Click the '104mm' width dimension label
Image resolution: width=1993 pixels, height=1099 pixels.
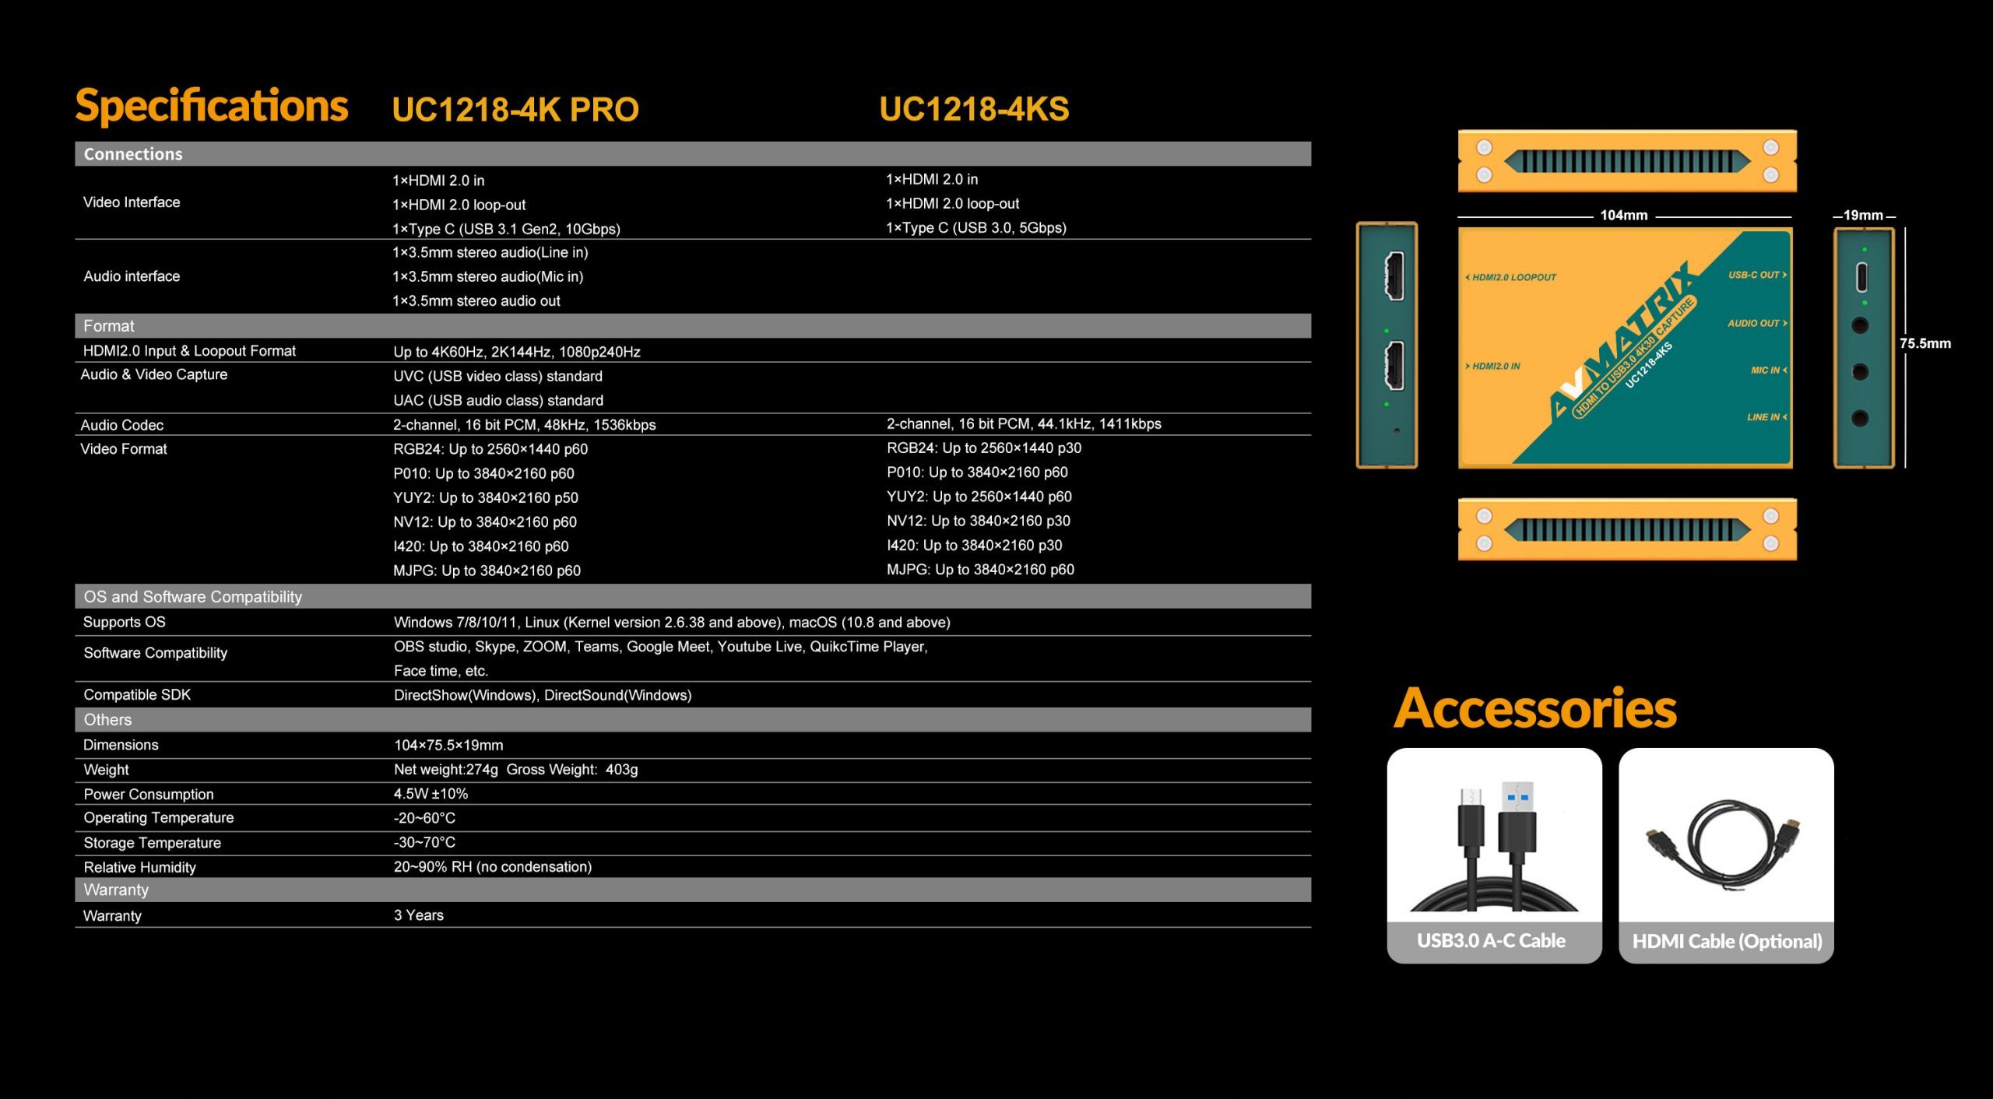point(1624,216)
